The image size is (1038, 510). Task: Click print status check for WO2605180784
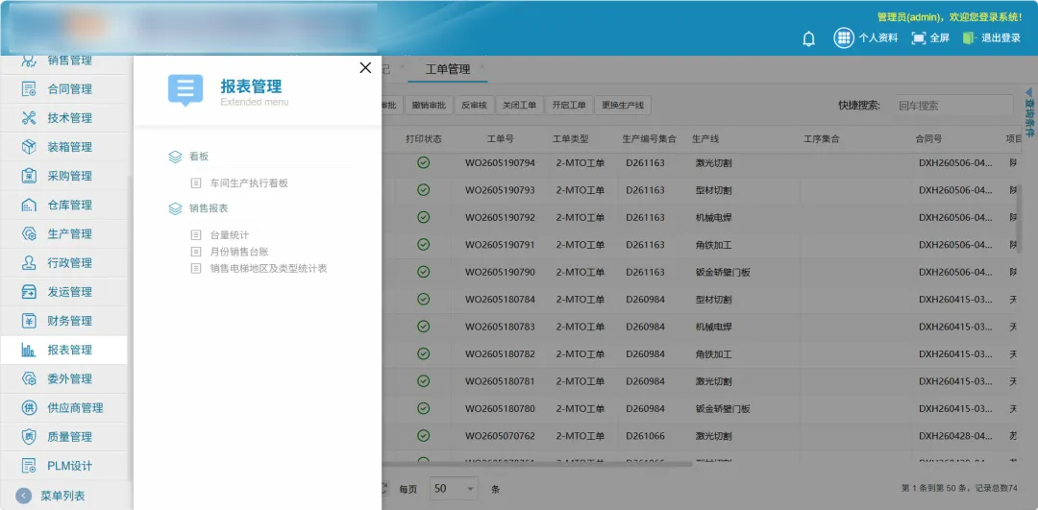pyautogui.click(x=424, y=299)
